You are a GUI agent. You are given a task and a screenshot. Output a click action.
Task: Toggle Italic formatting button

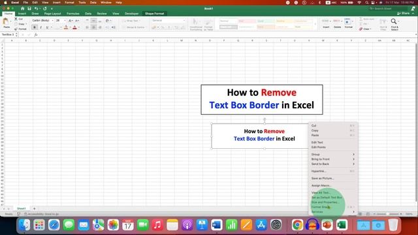(x=40, y=27)
